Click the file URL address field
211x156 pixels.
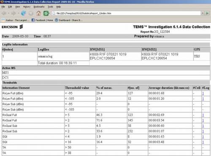[x=126, y=13]
